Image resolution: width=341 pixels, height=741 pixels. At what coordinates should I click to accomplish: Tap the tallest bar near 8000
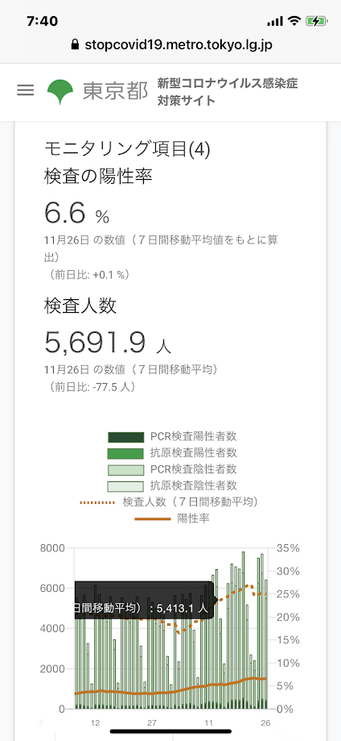[244, 630]
